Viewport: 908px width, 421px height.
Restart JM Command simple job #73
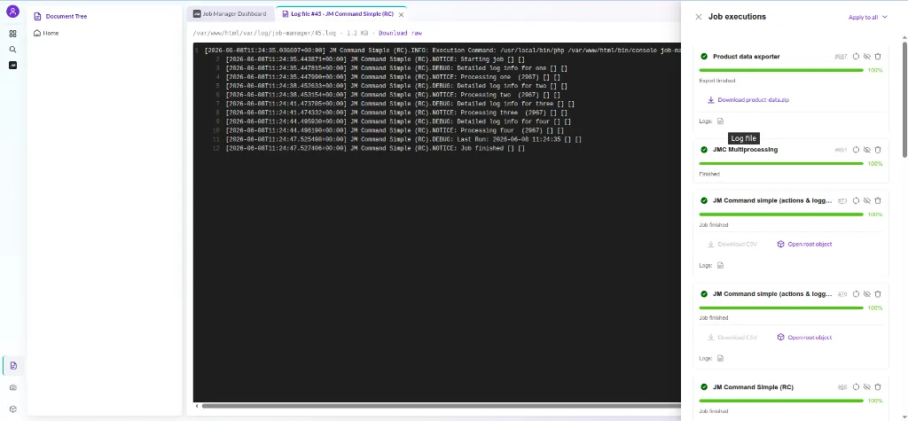[x=856, y=200]
